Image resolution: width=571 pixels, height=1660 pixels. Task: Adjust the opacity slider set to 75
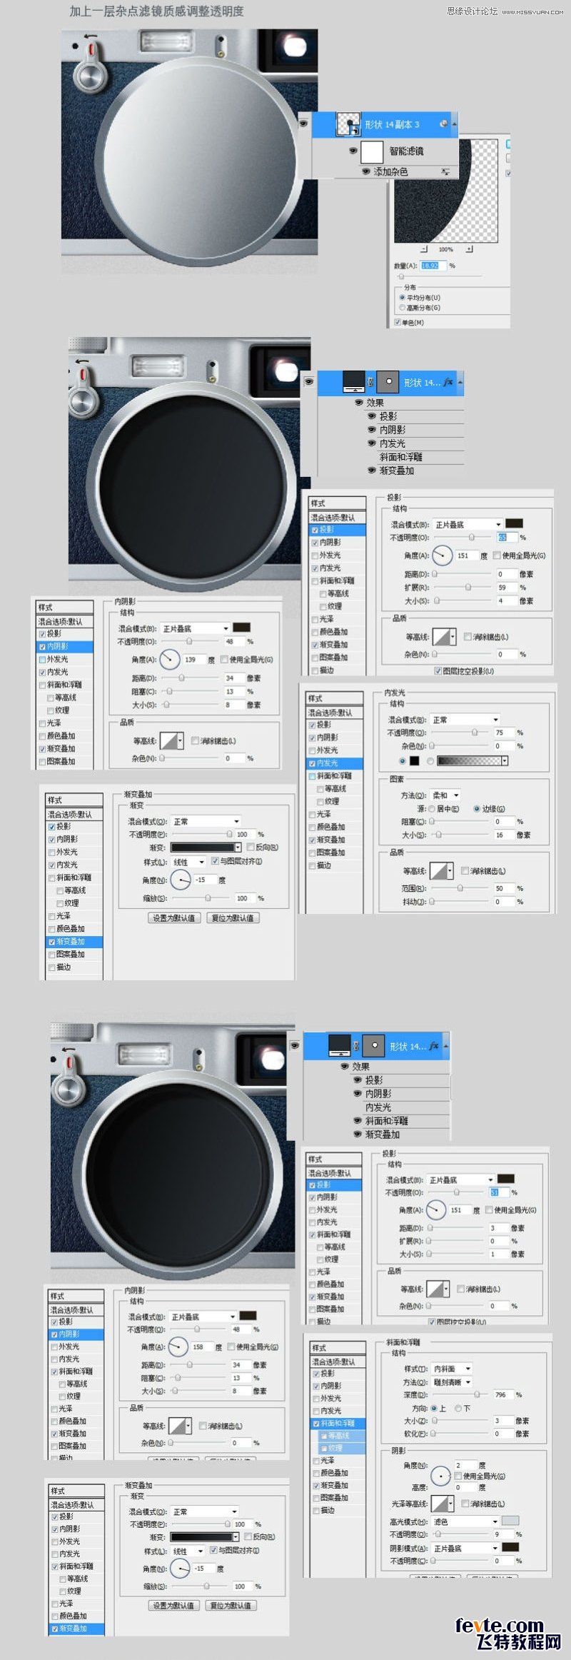(x=475, y=733)
